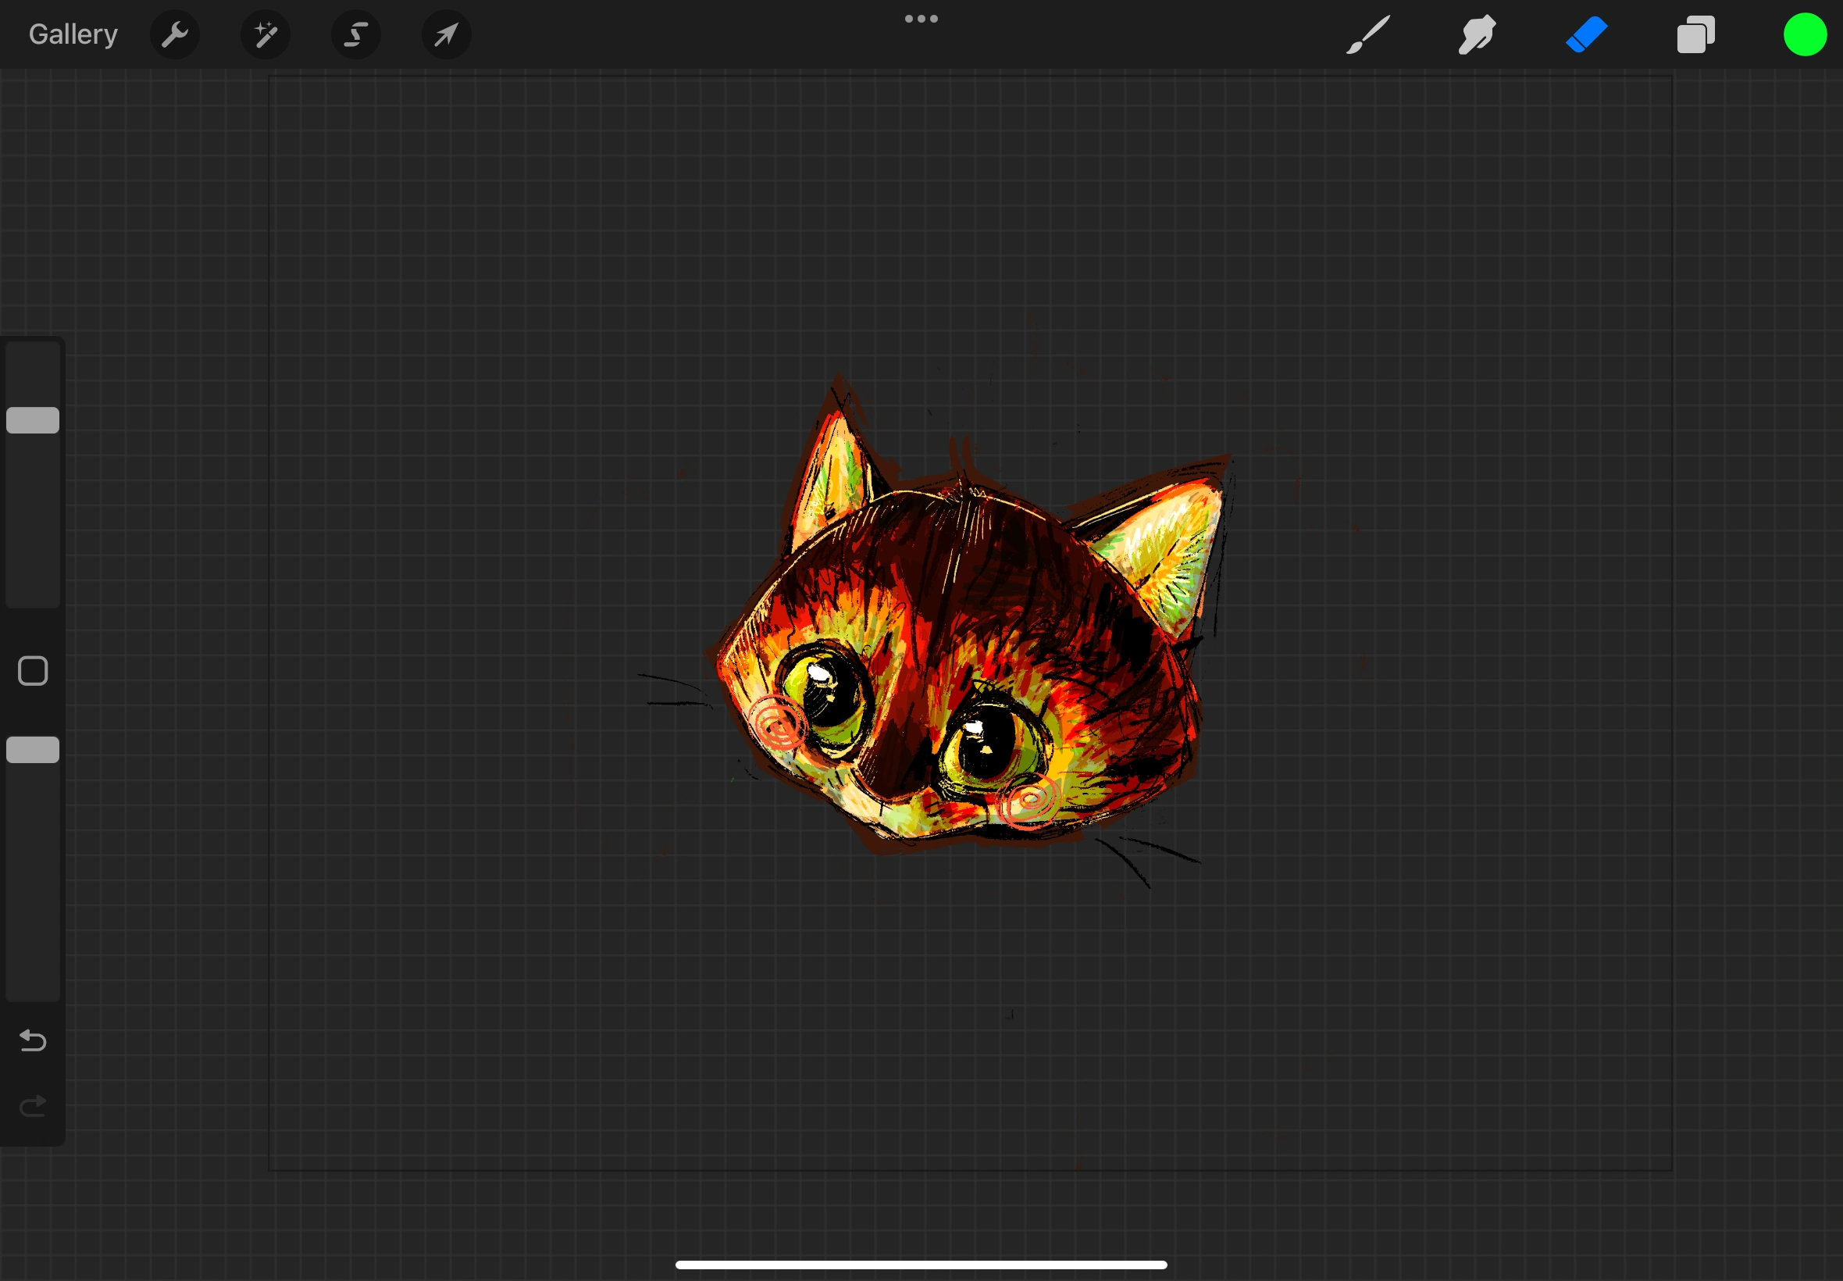The height and width of the screenshot is (1281, 1843).
Task: Expand the three-dot canvas options menu
Action: pos(920,19)
